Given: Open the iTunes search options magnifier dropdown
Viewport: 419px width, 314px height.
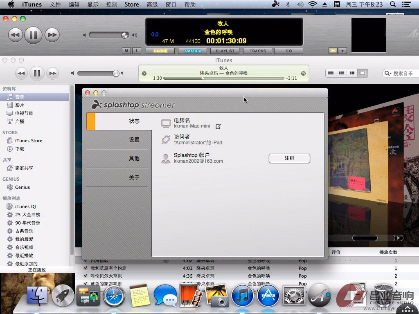Looking at the screenshot, I should pyautogui.click(x=388, y=73).
